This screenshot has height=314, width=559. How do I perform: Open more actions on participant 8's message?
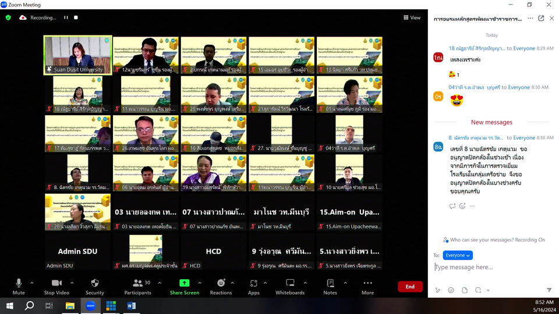[x=472, y=206]
